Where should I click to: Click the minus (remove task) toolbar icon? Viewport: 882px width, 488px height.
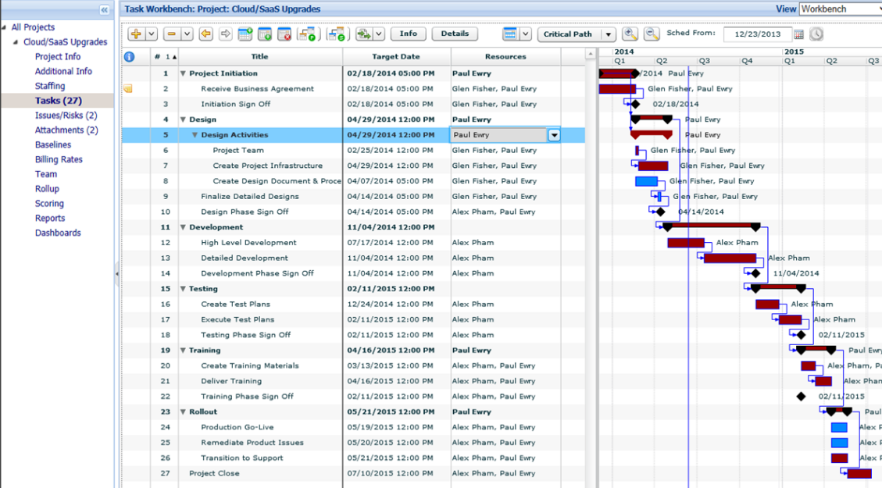172,34
